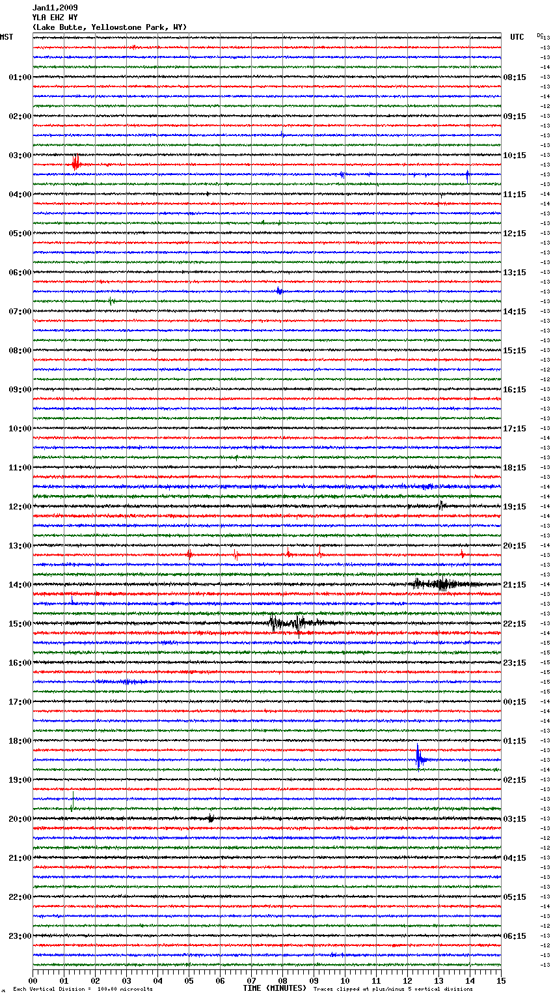553x998 pixels.
Task: Click the large blue spike below the 18:00 row
Action: 420,757
